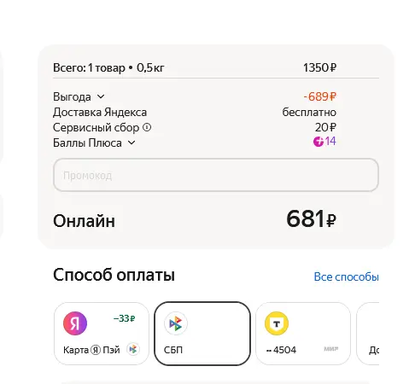Choose card ending in 4504

(303, 334)
